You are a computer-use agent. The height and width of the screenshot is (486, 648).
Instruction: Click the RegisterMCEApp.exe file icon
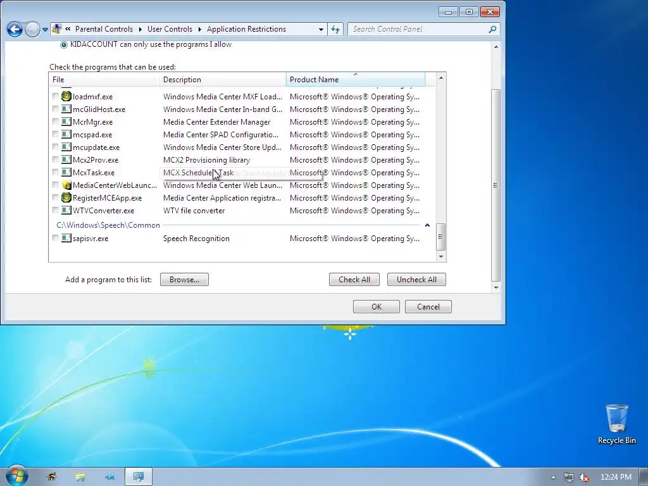(x=66, y=197)
